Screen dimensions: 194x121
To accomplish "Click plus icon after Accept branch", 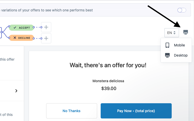I will [46, 27].
